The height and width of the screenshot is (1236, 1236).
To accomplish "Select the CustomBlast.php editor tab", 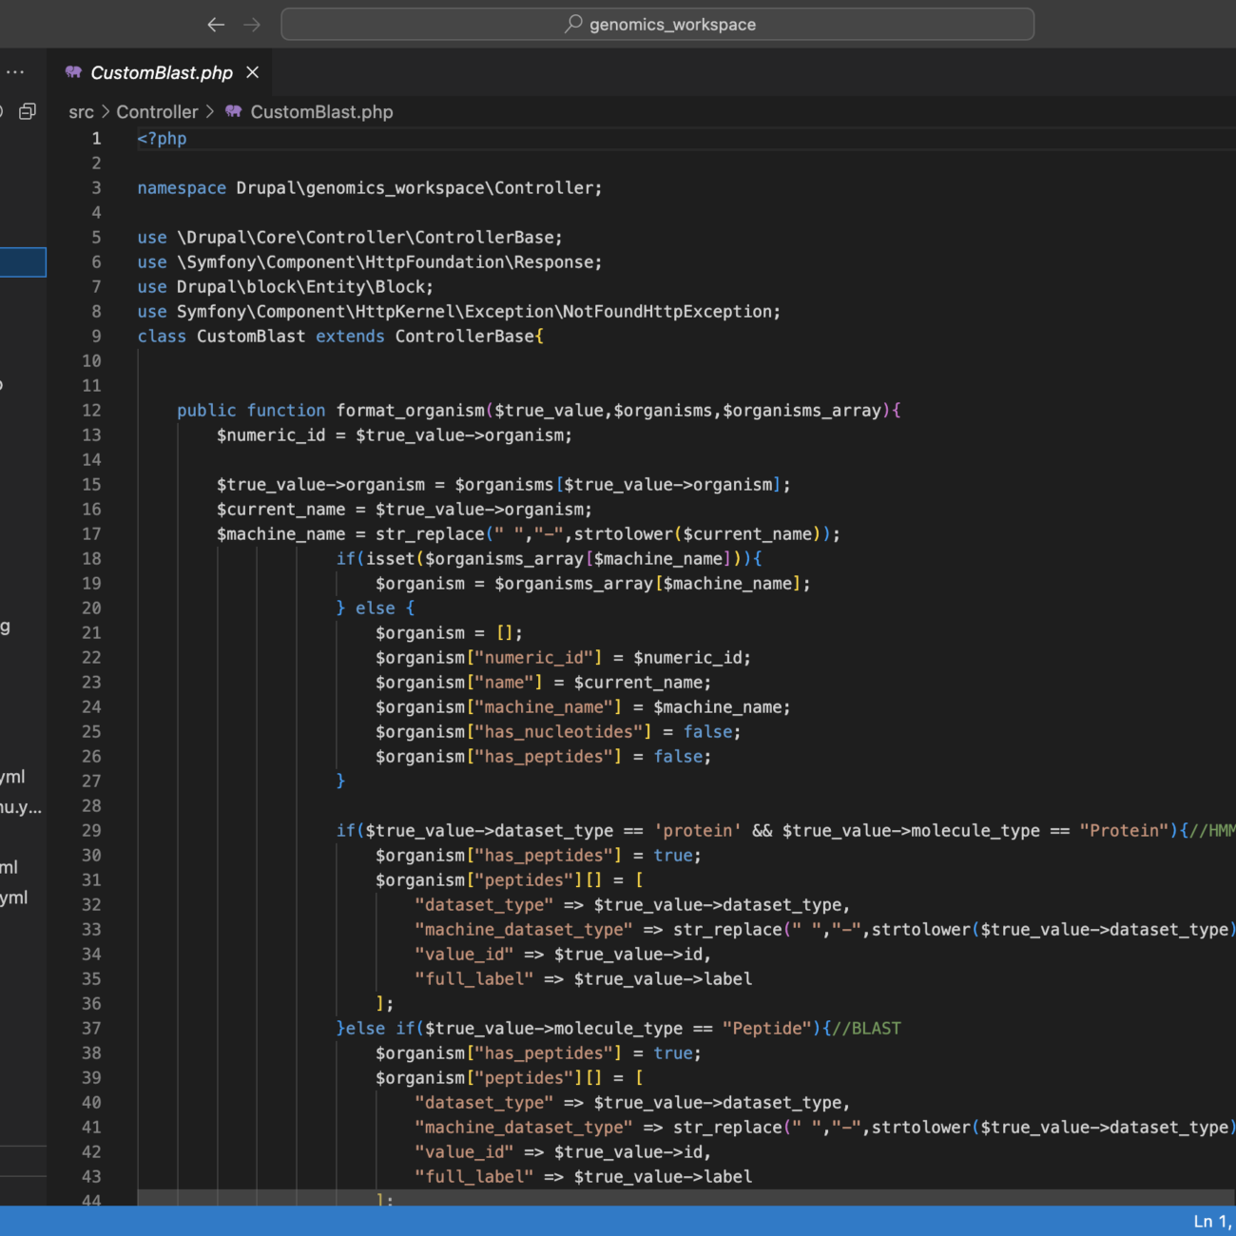I will (161, 72).
